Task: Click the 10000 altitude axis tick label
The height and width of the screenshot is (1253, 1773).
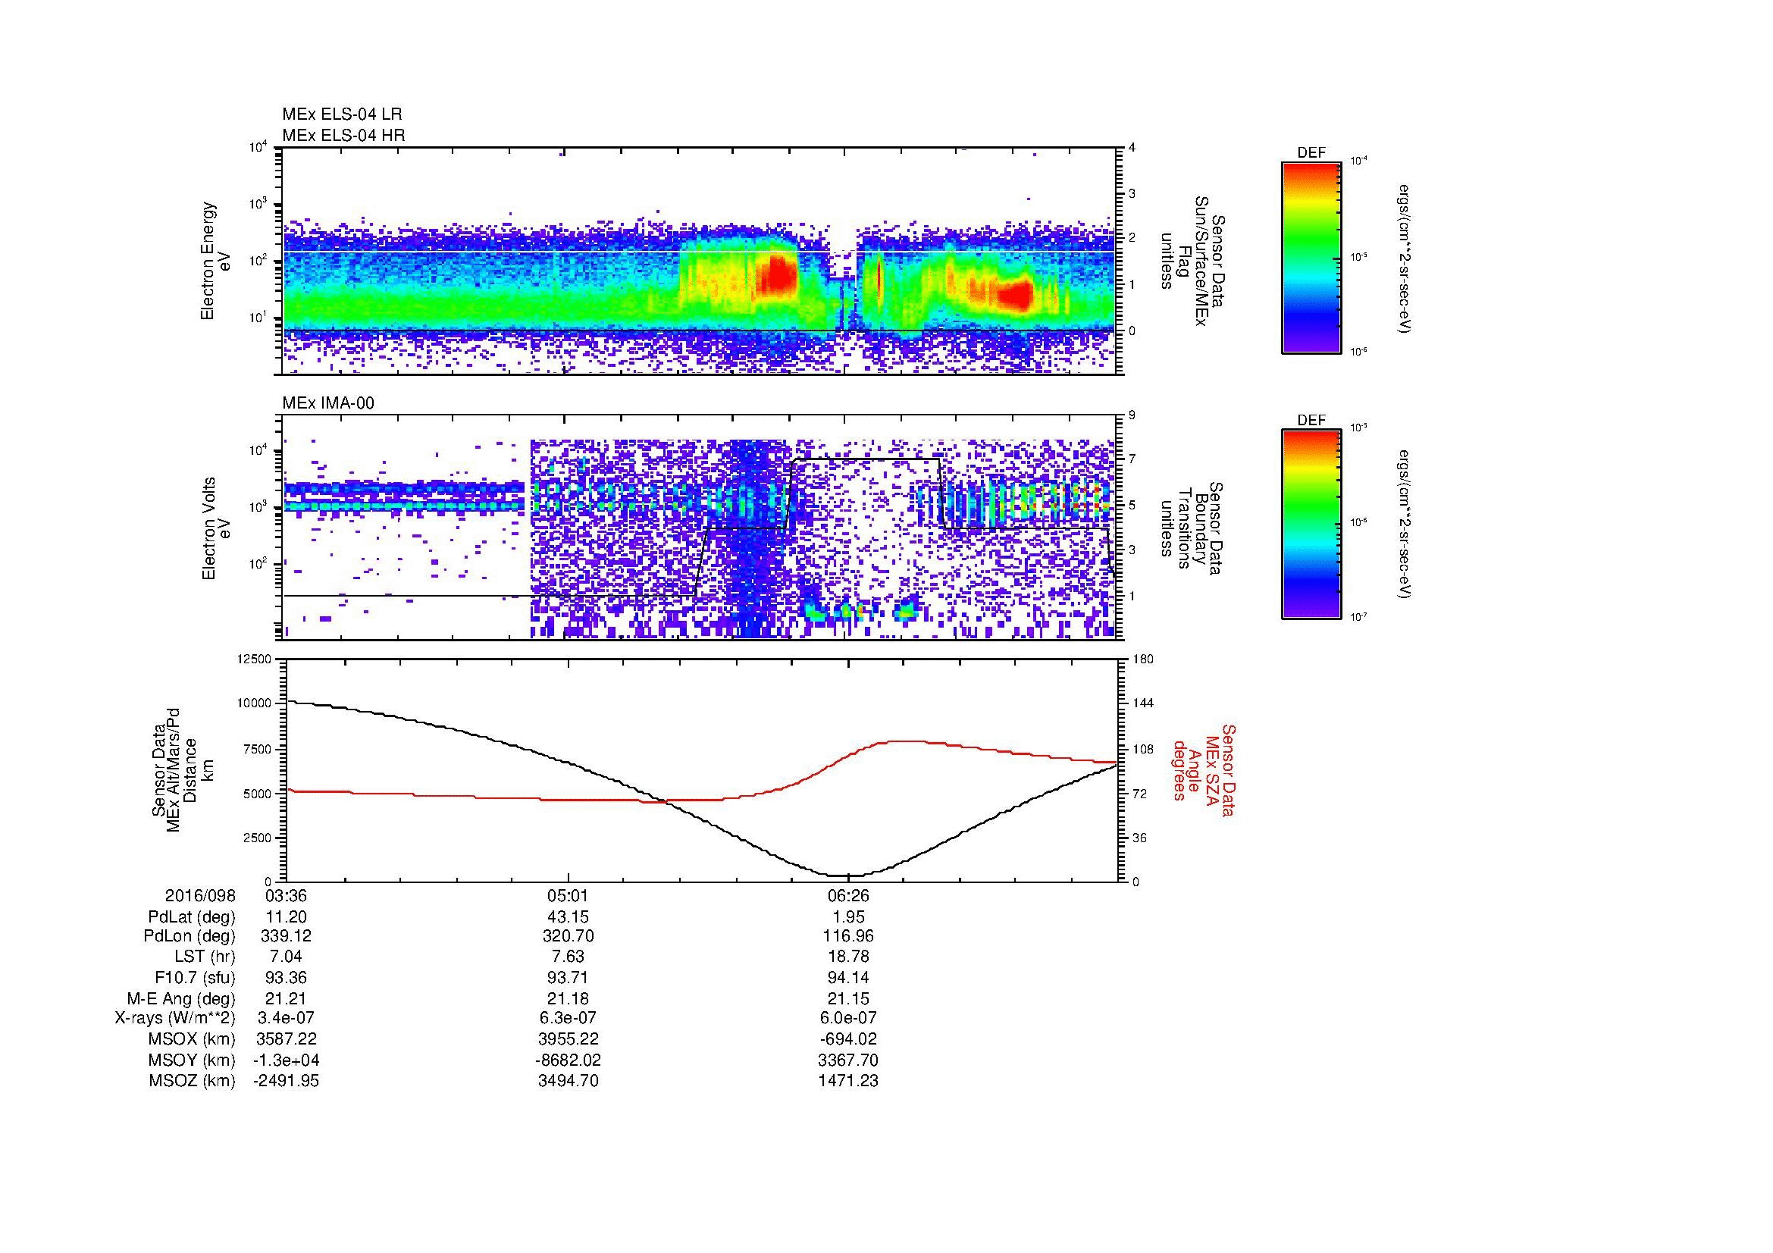Action: pos(255,703)
